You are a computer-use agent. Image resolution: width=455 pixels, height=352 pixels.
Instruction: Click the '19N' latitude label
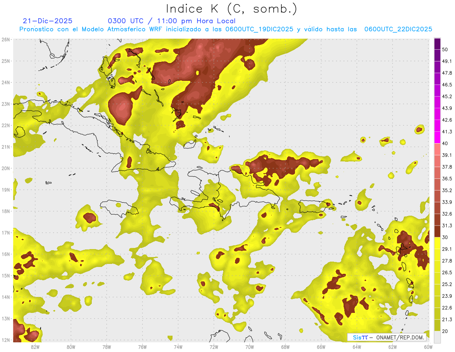coord(6,189)
